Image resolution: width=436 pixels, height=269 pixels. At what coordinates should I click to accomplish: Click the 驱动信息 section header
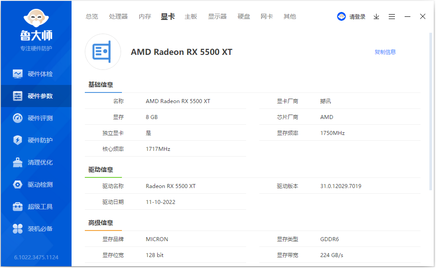(101, 169)
